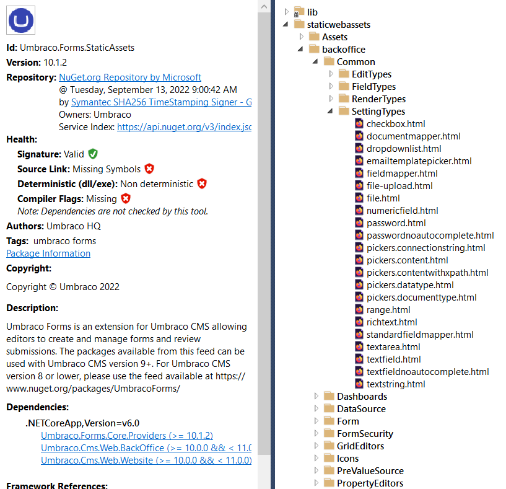Collapse the Common folder node
This screenshot has width=506, height=489.
coord(316,61)
